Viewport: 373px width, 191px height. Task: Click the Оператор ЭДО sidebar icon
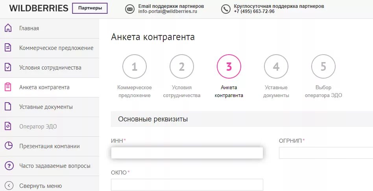[x=8, y=126]
